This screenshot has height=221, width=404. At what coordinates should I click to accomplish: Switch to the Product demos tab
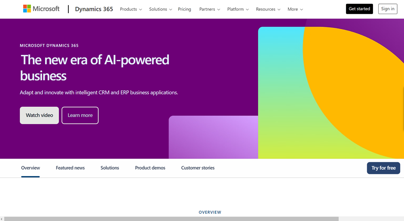pos(150,168)
